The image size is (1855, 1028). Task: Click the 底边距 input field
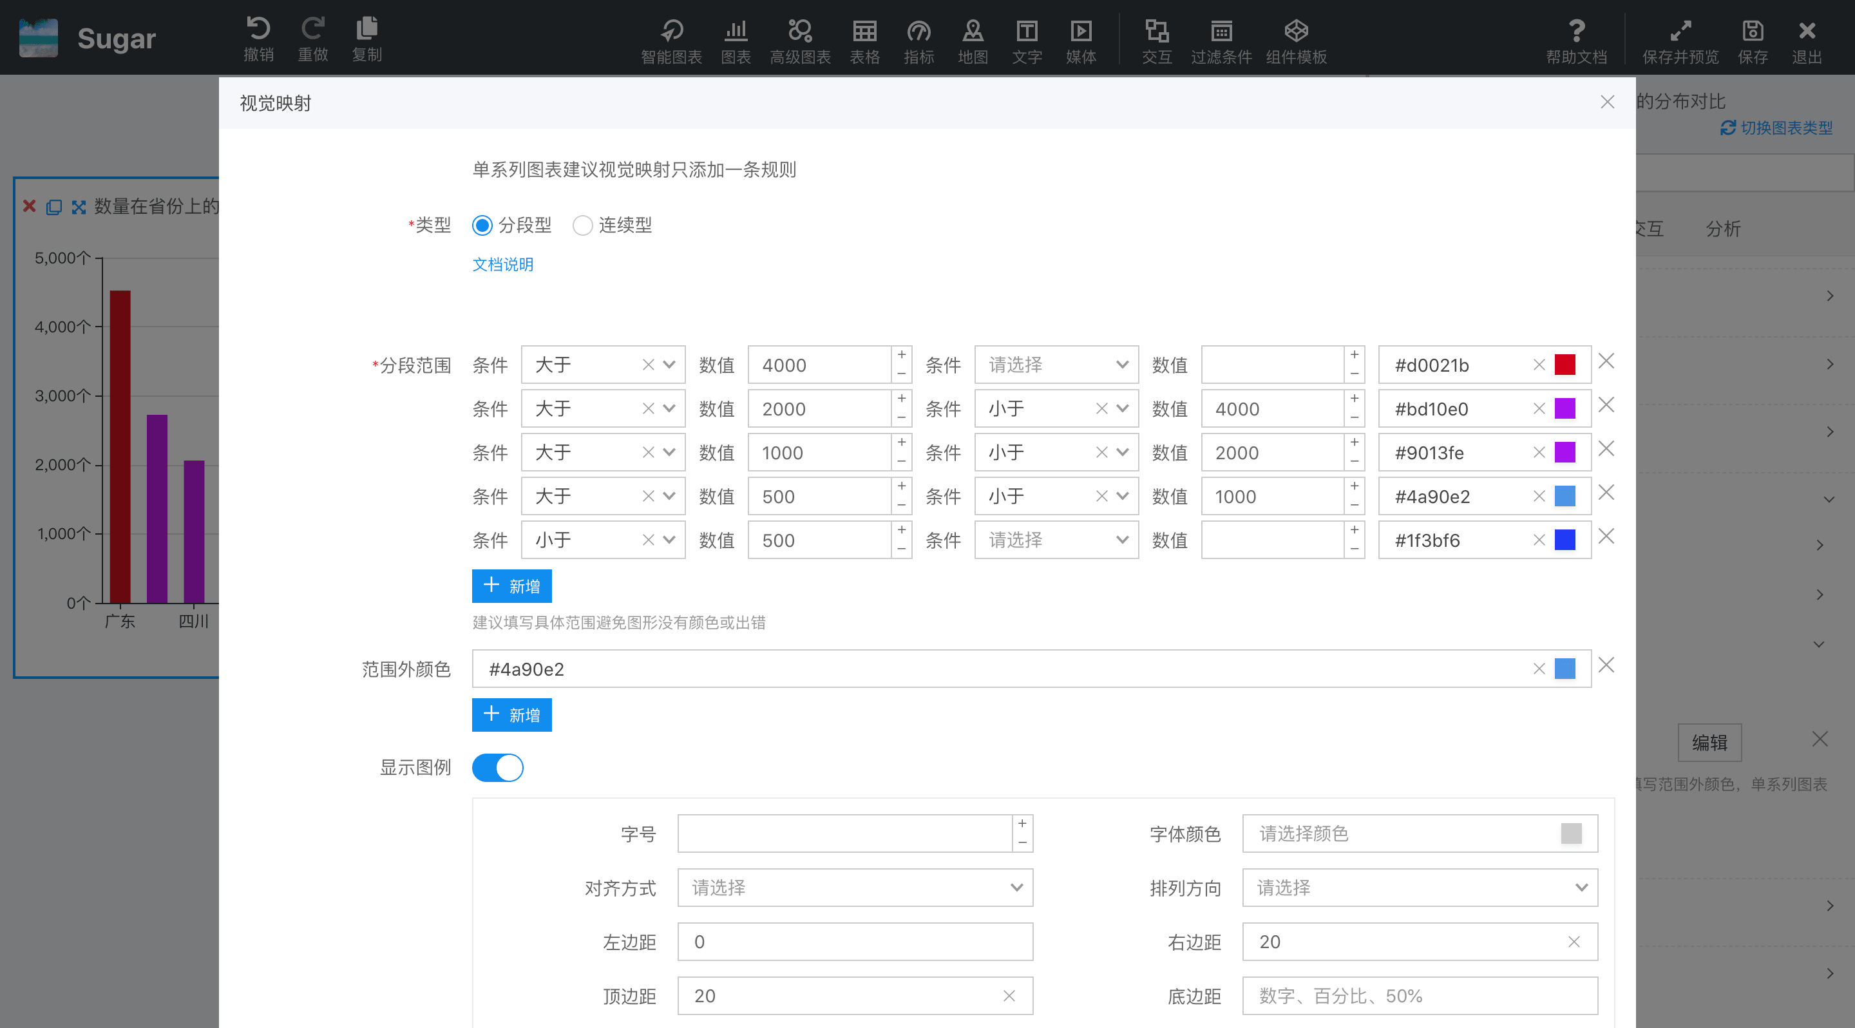pyautogui.click(x=1420, y=996)
